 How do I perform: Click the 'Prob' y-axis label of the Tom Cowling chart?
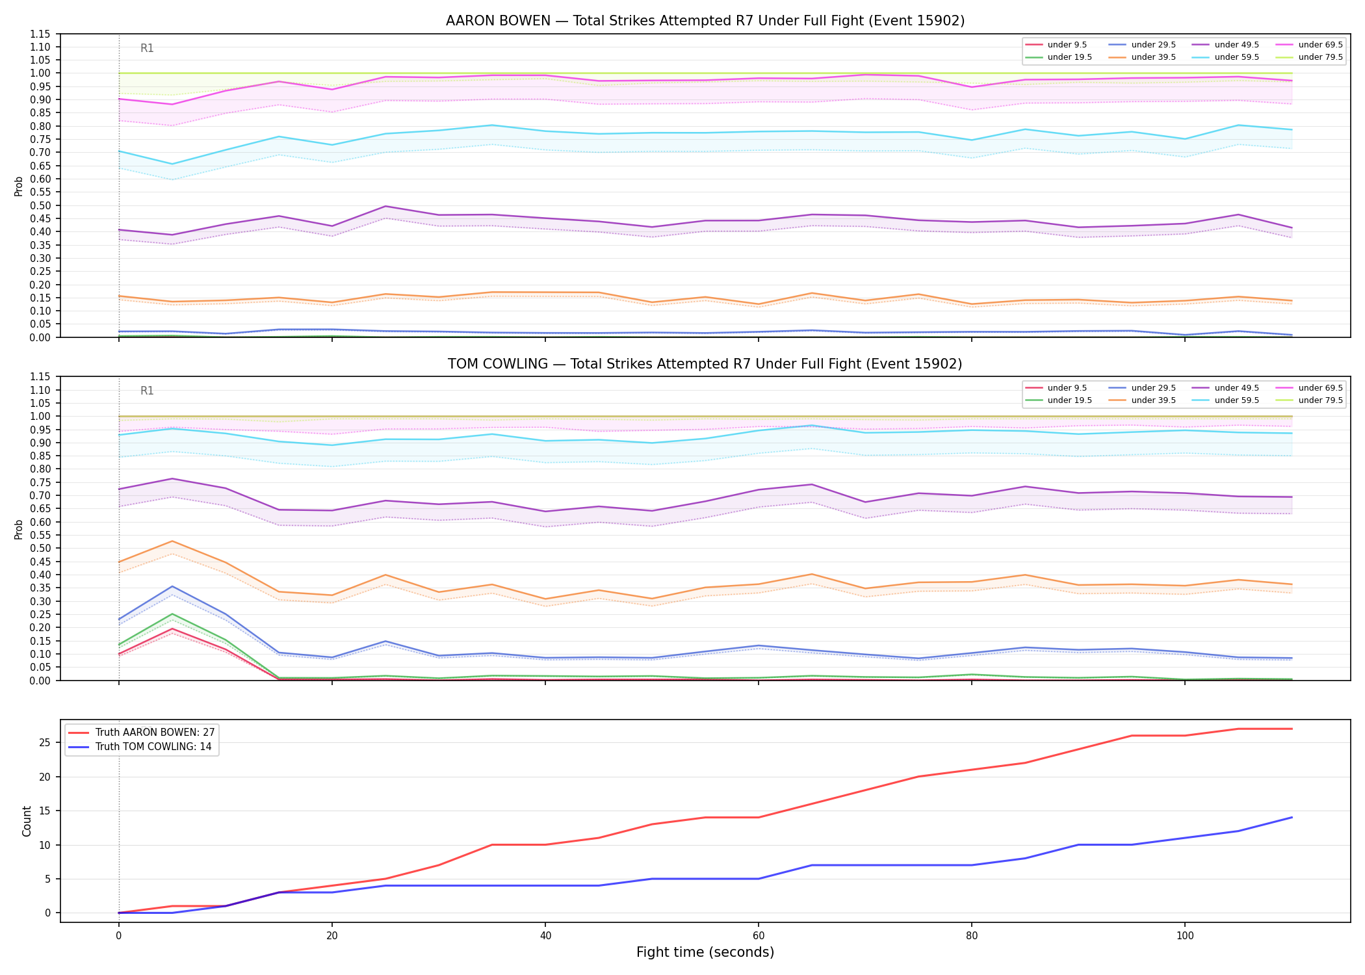[x=19, y=529]
